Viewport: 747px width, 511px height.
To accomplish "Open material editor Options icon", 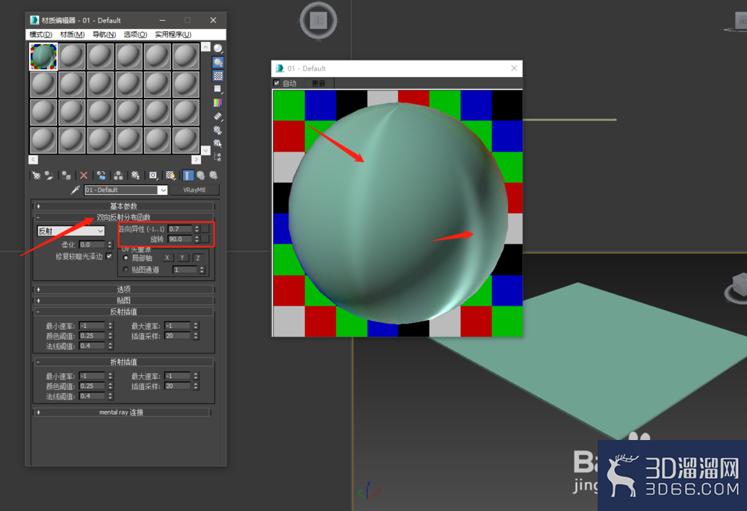I will point(218,129).
